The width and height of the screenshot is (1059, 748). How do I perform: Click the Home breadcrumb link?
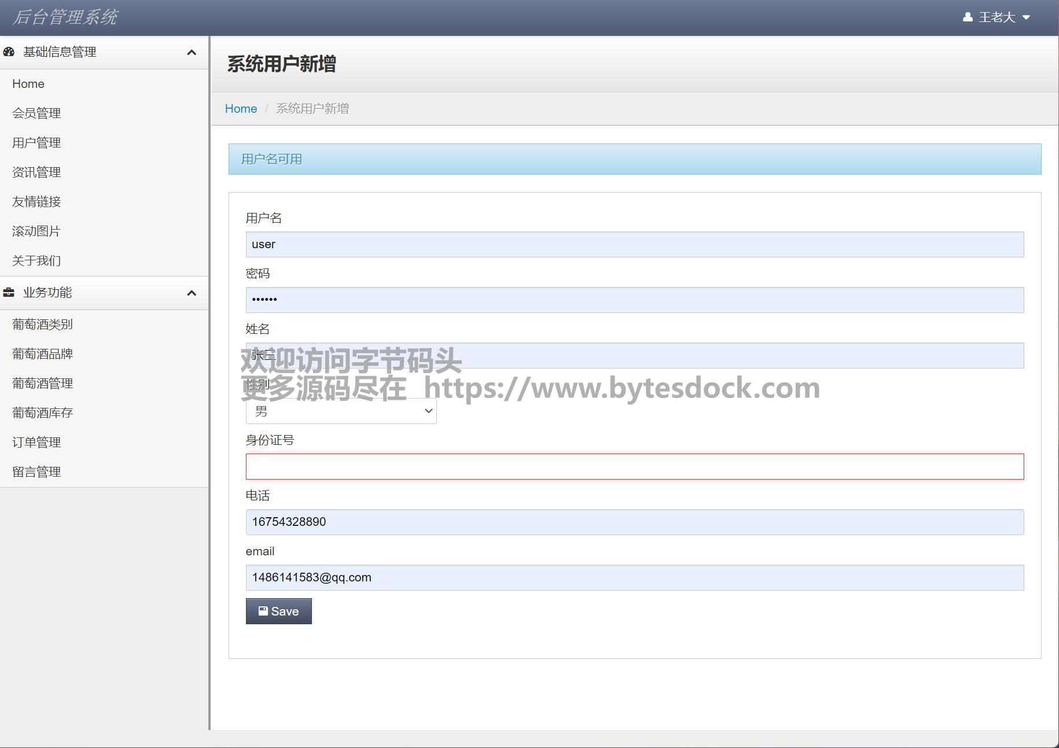click(x=241, y=109)
